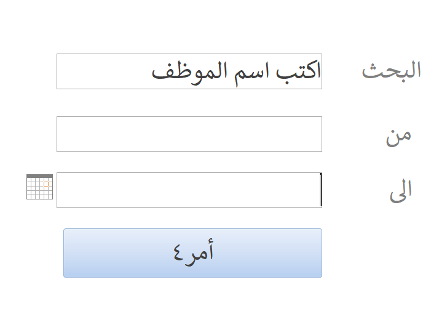This screenshot has height=309, width=439.
Task: Click the الى label
Action: pyautogui.click(x=401, y=190)
